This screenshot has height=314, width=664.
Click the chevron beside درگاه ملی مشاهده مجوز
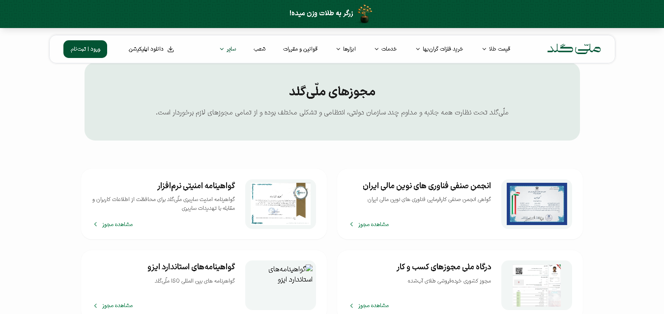pos(351,305)
